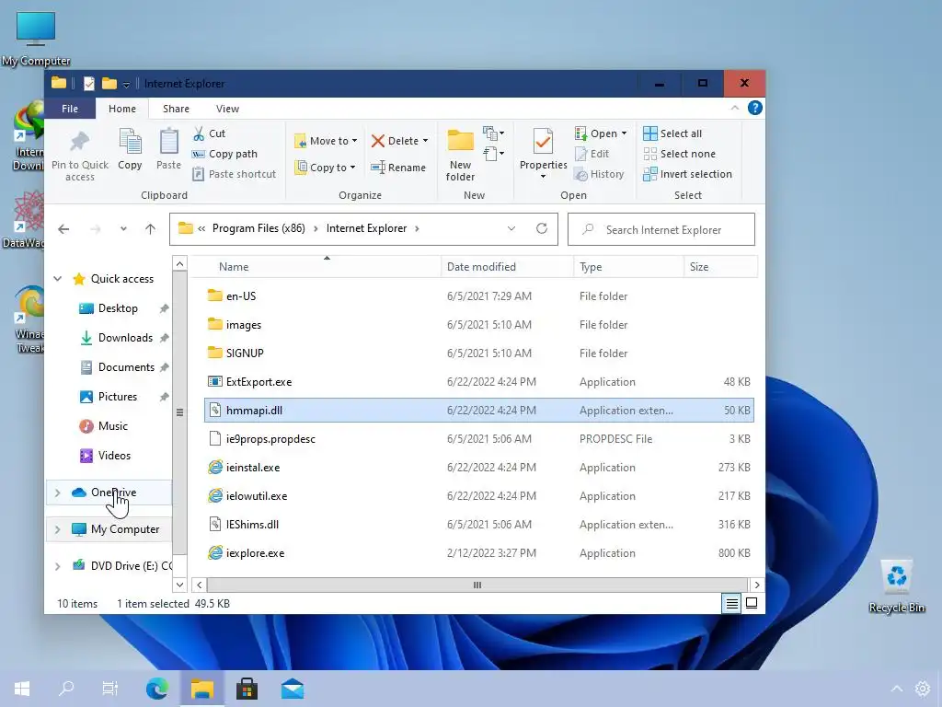The height and width of the screenshot is (707, 942).
Task: Switch to the View ribbon tab
Action: [x=228, y=109]
